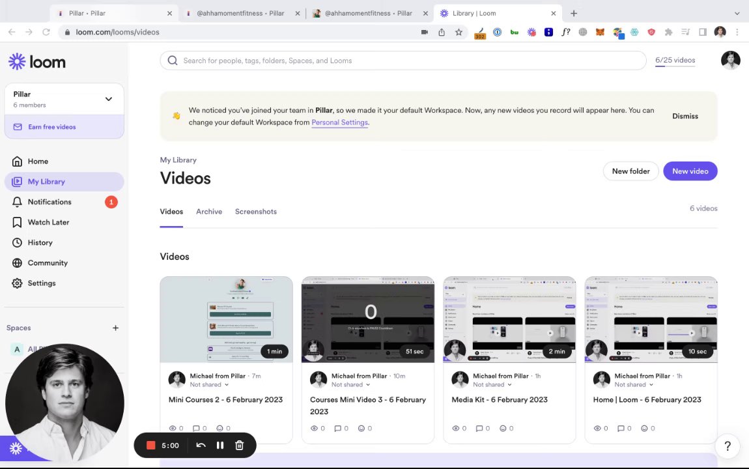Restart the recording with undo arrow
Screen dimensions: 749x469
click(x=201, y=445)
